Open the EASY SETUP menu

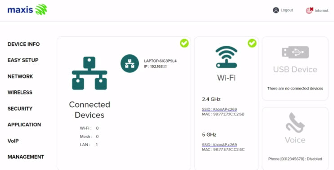(23, 60)
